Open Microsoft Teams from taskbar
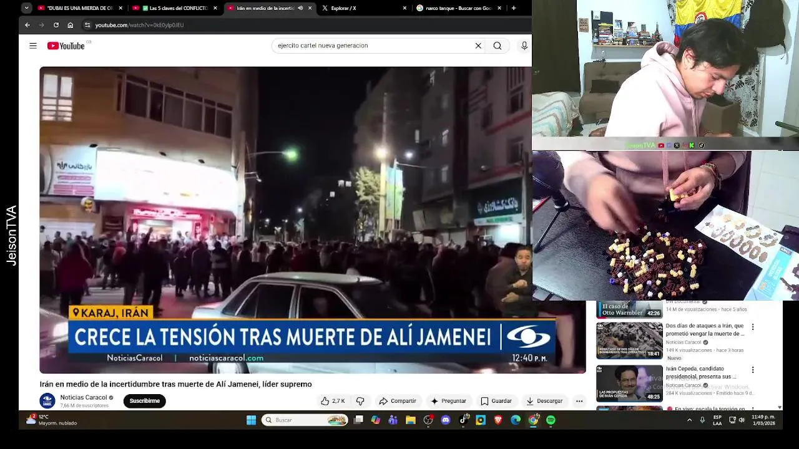Image resolution: width=799 pixels, height=449 pixels. point(393,420)
